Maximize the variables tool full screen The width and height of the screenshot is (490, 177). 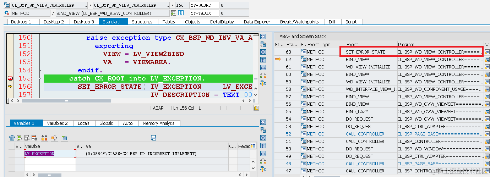coord(263,138)
